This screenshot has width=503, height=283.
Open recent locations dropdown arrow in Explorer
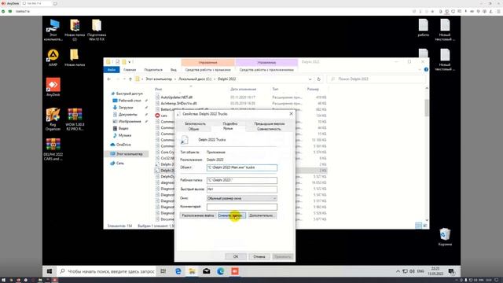coord(124,79)
